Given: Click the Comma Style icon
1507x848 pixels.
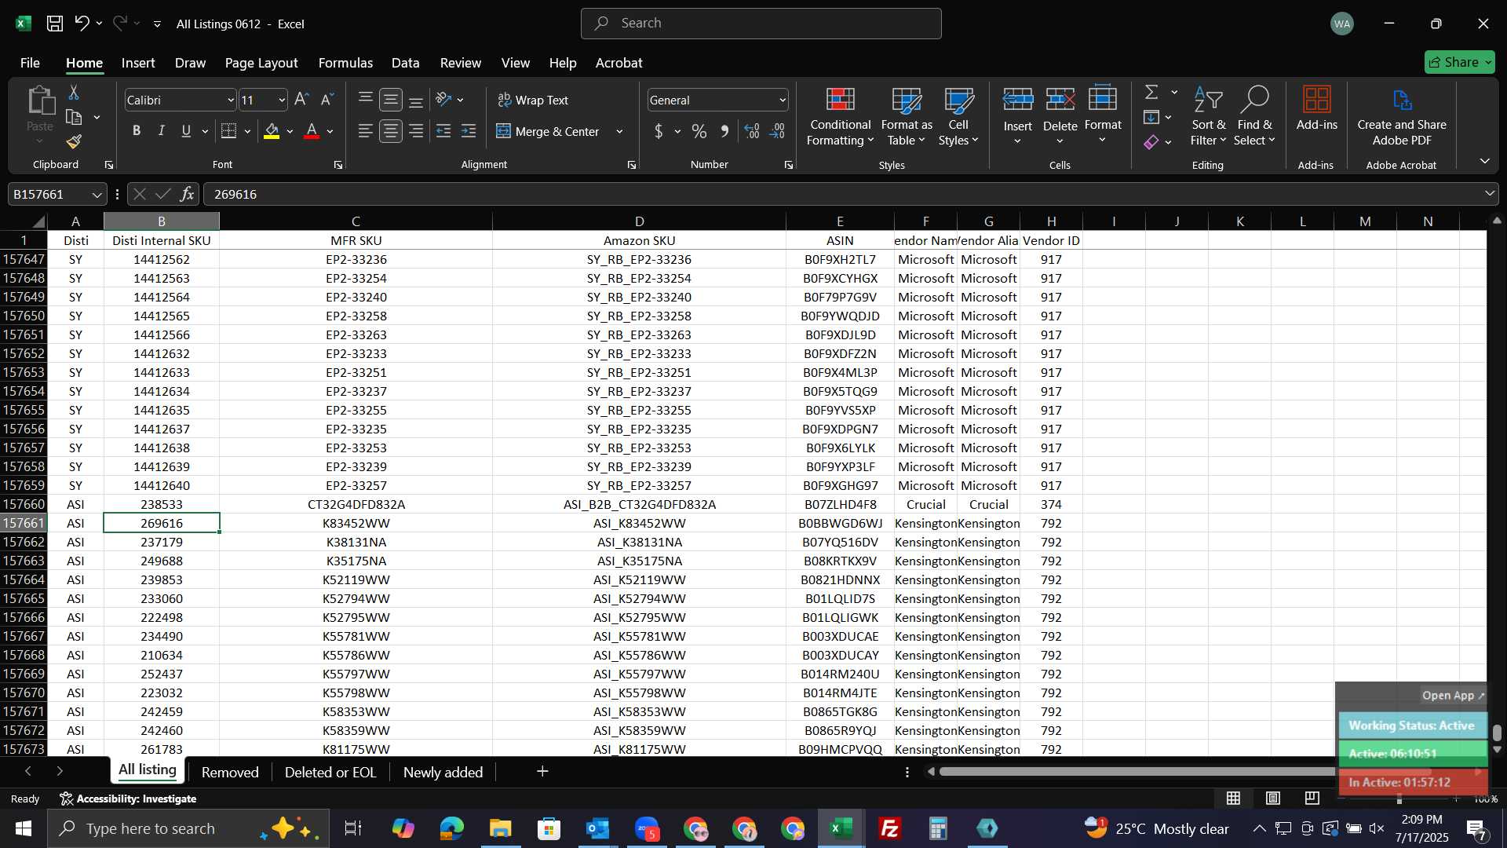Looking at the screenshot, I should [x=724, y=131].
